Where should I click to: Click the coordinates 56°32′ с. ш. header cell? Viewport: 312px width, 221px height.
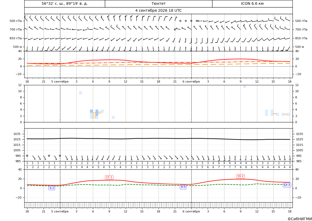pyautogui.click(x=65, y=3)
